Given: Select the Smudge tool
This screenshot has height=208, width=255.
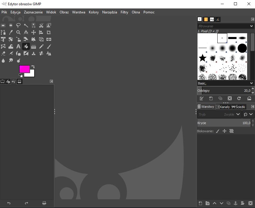Looking at the screenshot, I should click(x=11, y=60).
